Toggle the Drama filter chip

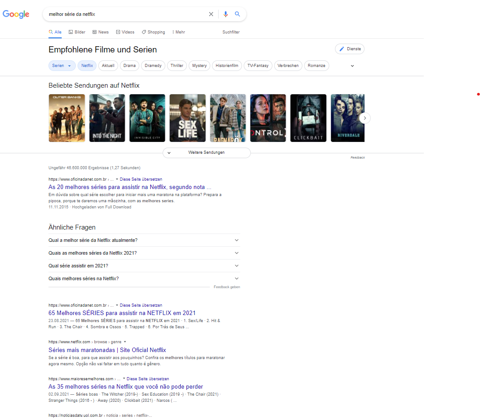click(129, 66)
